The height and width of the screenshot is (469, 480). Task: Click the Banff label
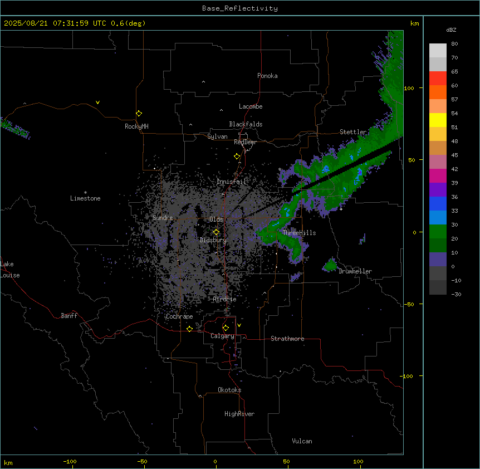(69, 316)
